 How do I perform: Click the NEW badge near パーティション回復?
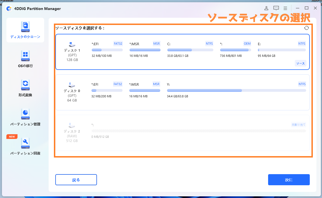click(x=12, y=136)
